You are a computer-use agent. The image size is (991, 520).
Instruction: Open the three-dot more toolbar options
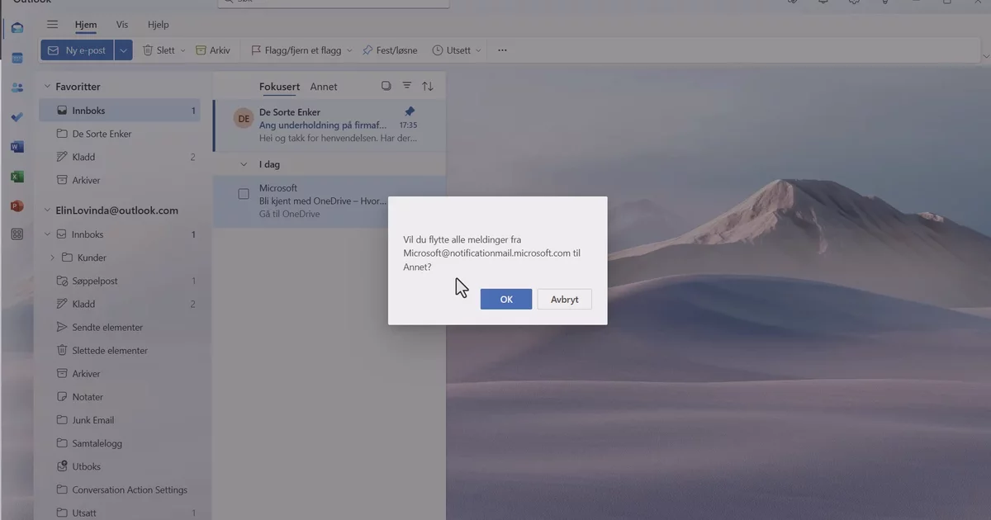click(x=502, y=50)
